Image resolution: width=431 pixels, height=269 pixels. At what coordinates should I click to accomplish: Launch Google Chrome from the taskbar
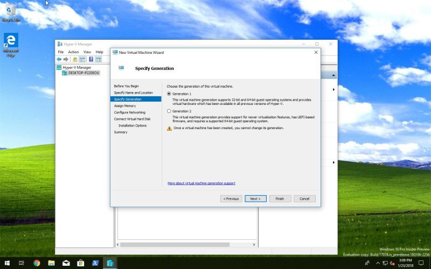click(37, 263)
